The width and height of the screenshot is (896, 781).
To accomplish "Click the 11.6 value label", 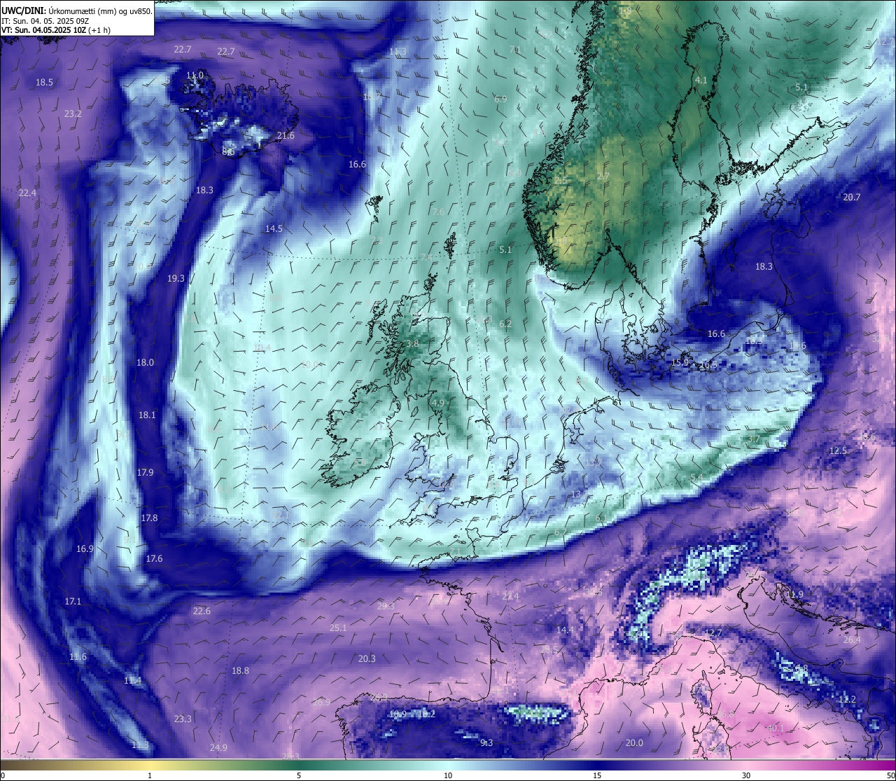I will pos(78,657).
